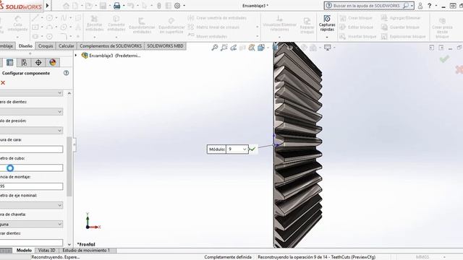Image resolution: width=463 pixels, height=260 pixels.
Task: Click the Undo icon in top toolbar
Action: (131, 6)
